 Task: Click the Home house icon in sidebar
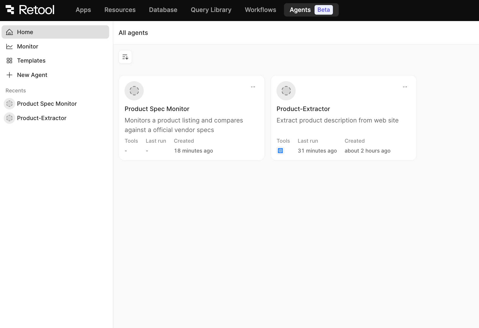click(10, 32)
